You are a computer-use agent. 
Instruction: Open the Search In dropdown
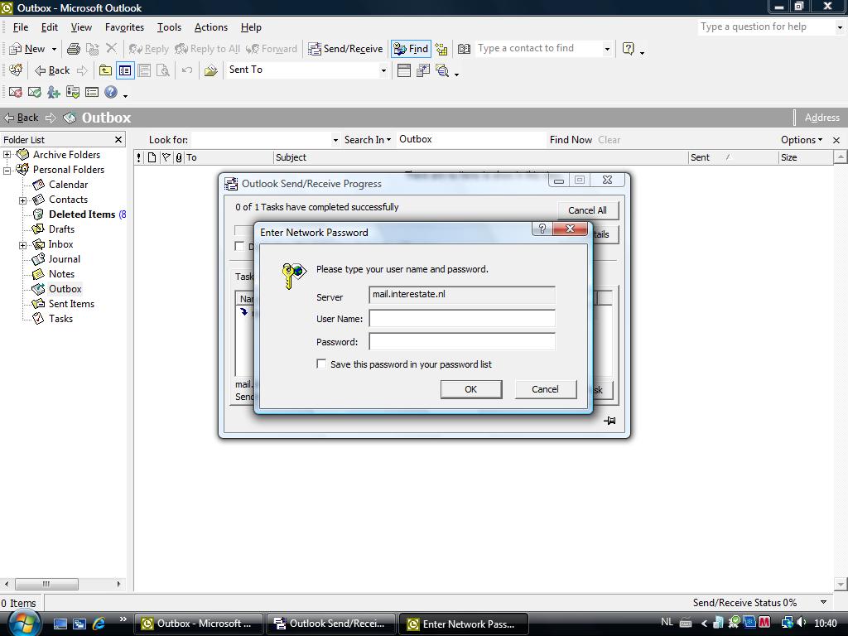[x=367, y=139]
